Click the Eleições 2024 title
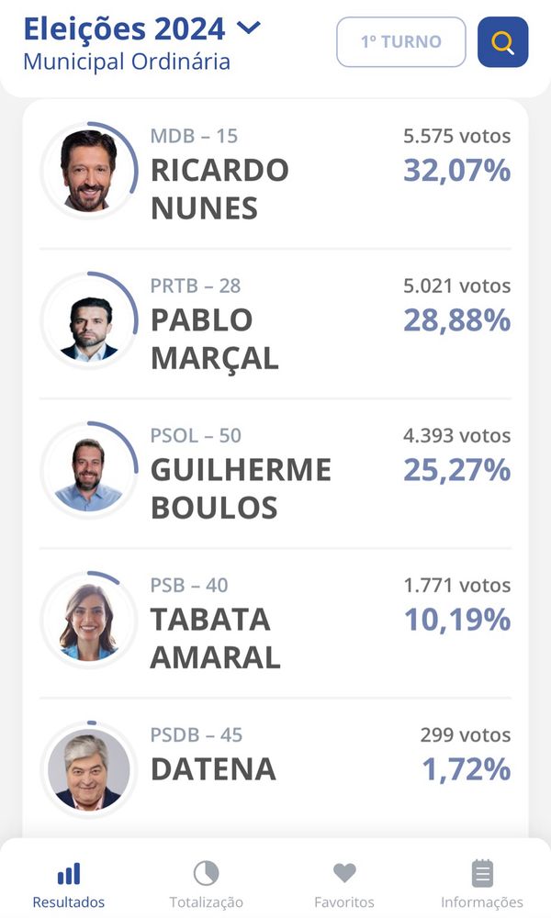 pos(124,28)
